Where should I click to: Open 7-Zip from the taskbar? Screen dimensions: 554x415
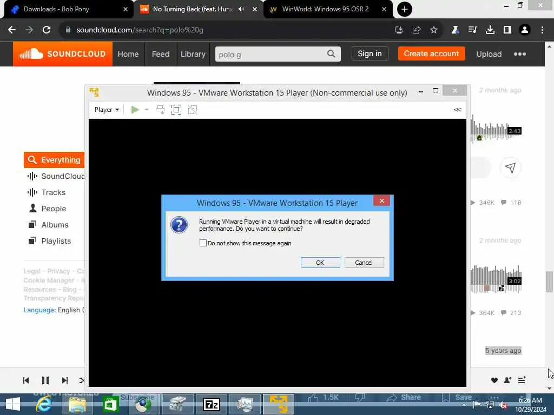212,404
